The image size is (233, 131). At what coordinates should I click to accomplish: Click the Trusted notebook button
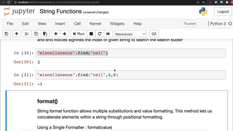click(190, 24)
